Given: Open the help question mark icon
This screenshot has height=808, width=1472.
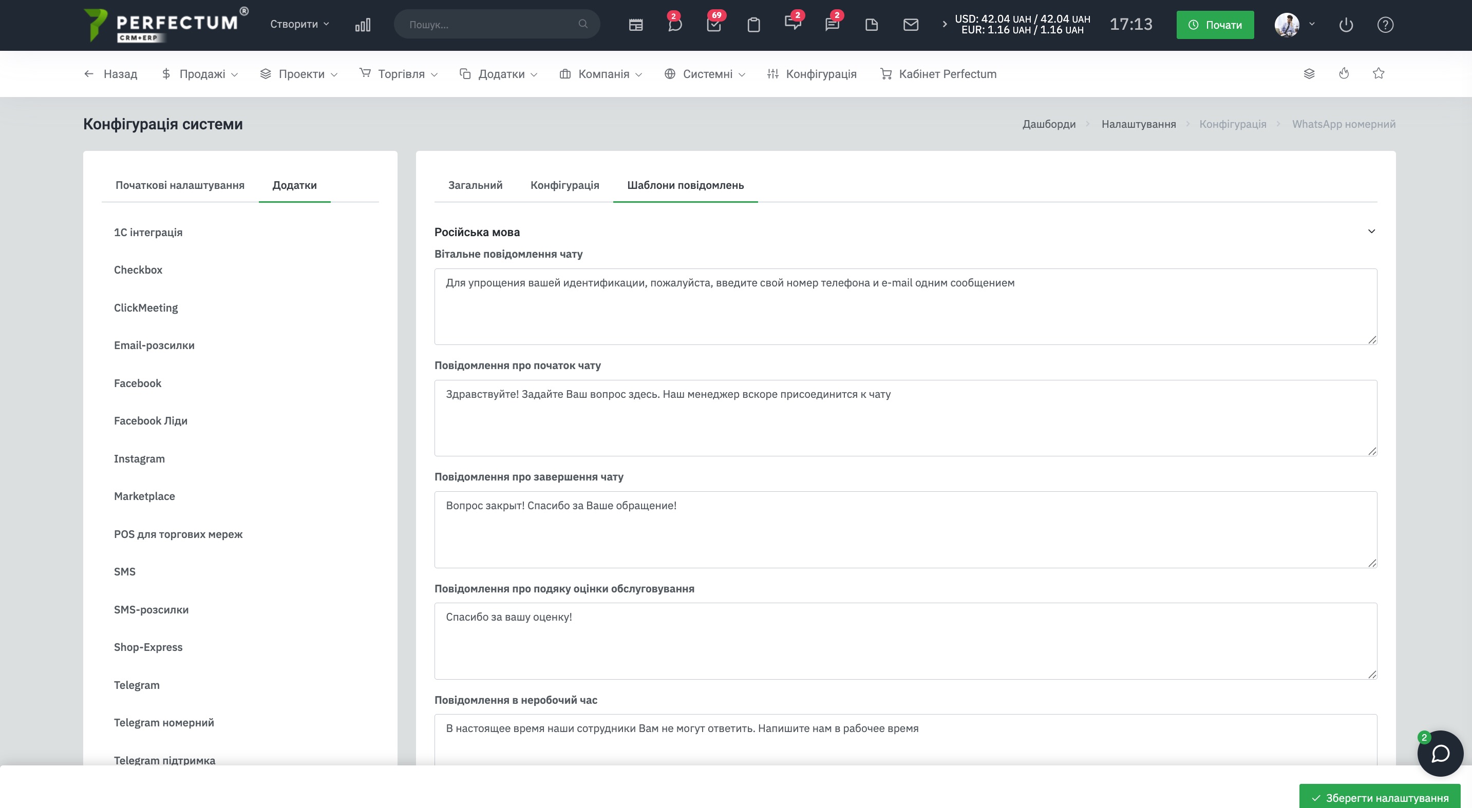Looking at the screenshot, I should point(1385,25).
